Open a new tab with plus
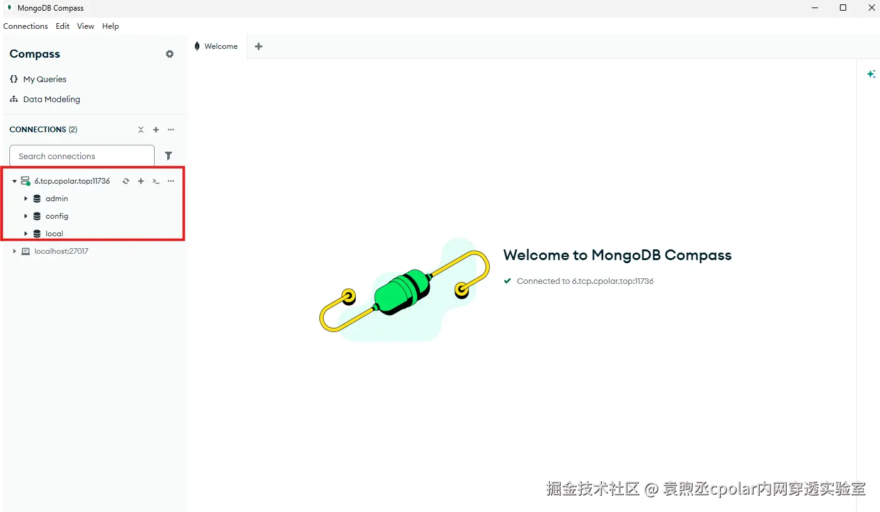This screenshot has width=880, height=512. pyautogui.click(x=259, y=46)
